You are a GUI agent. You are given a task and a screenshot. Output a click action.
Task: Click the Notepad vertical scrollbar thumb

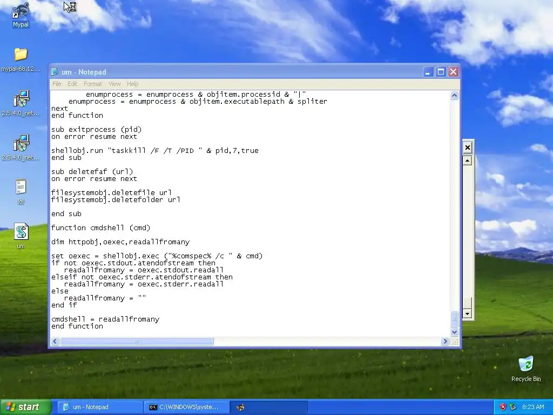[454, 319]
